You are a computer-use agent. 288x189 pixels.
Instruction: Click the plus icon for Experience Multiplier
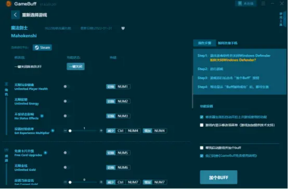point(101,131)
